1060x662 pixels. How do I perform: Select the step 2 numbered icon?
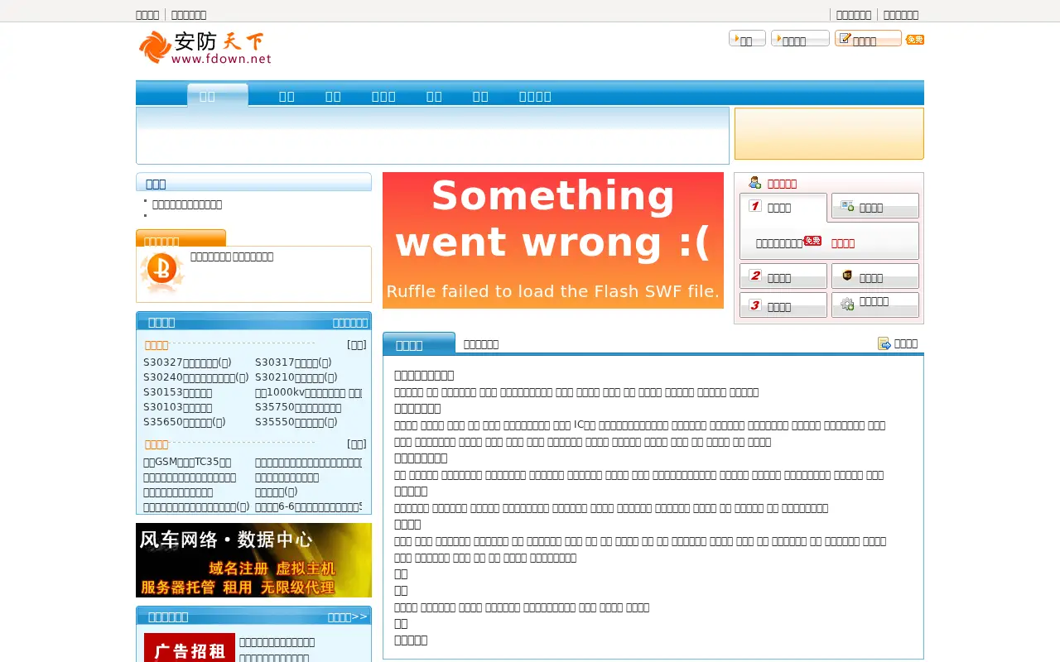click(755, 276)
